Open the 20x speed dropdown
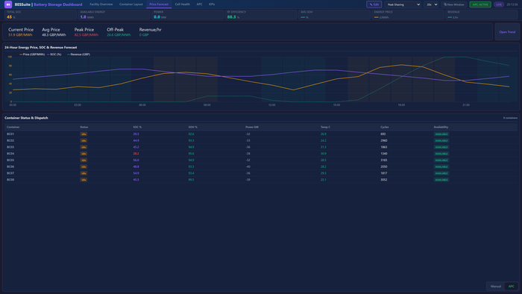The height and width of the screenshot is (294, 522). 432,4
